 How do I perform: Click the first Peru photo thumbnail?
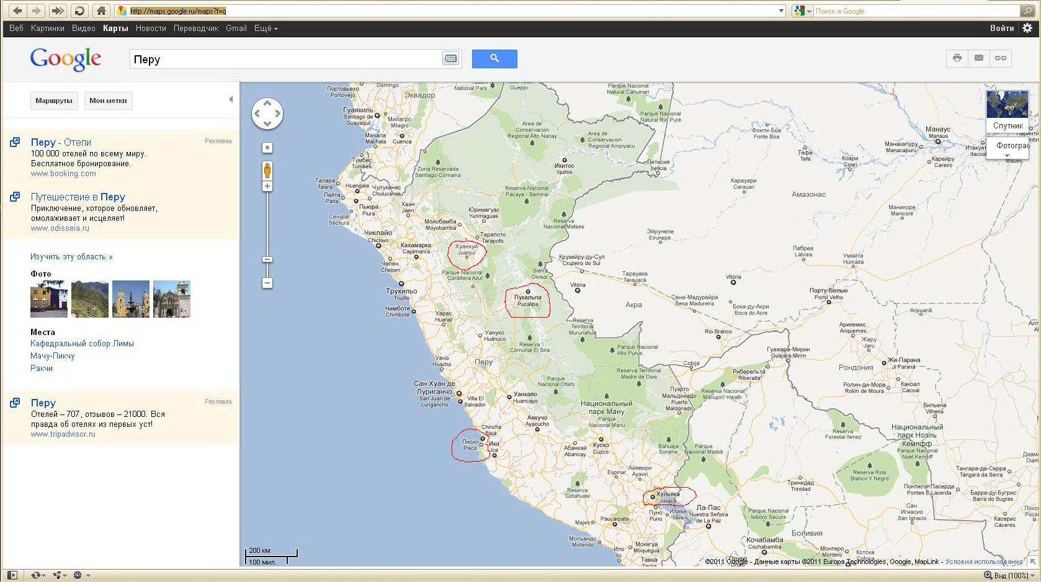click(49, 299)
